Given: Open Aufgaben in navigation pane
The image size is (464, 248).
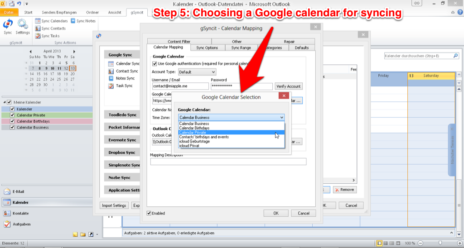Looking at the screenshot, I should pos(21,224).
